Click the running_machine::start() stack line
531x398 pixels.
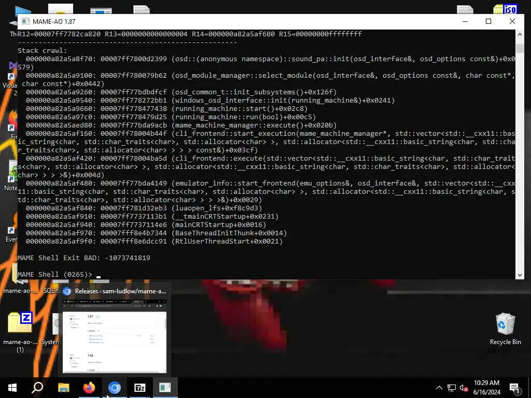pyautogui.click(x=166, y=109)
